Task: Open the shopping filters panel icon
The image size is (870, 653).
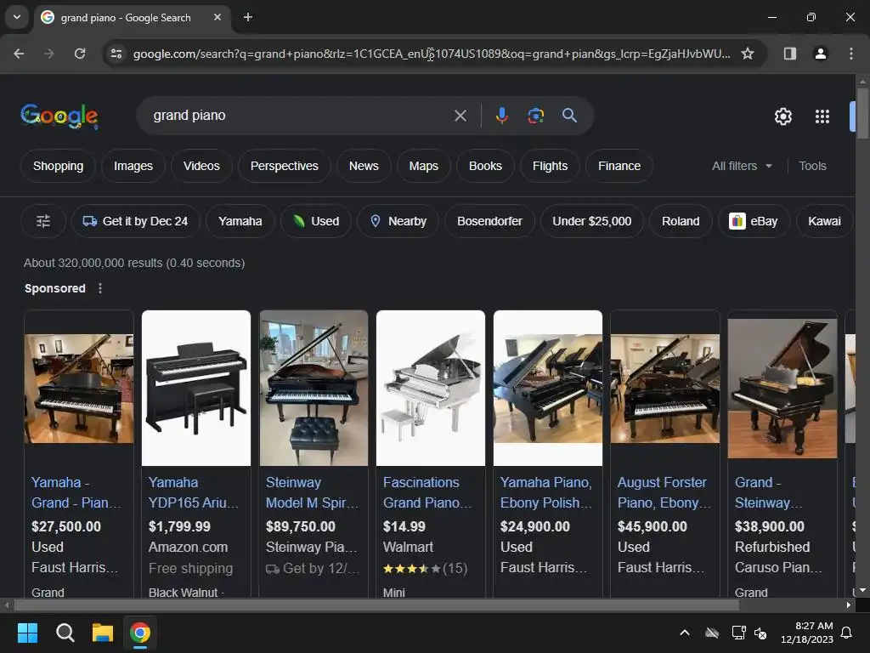Action: click(x=43, y=221)
